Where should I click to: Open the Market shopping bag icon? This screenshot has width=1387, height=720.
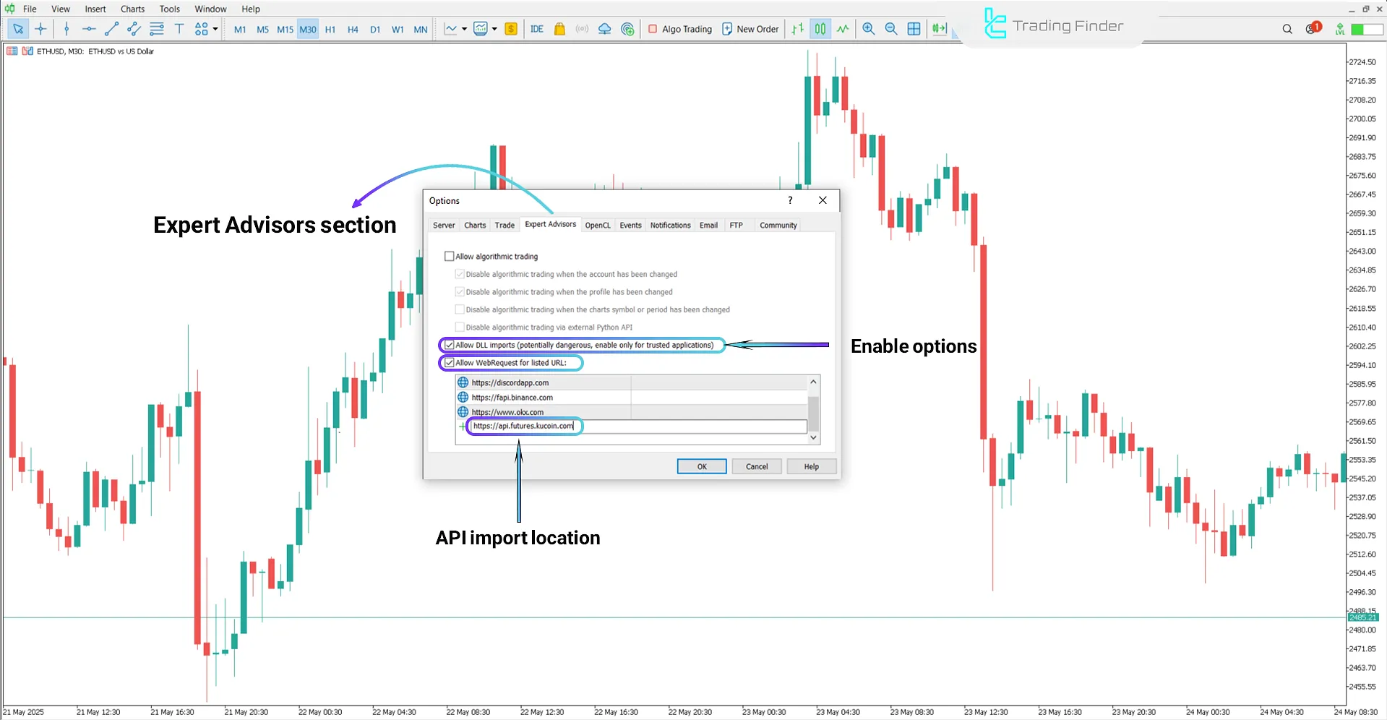[x=559, y=29]
